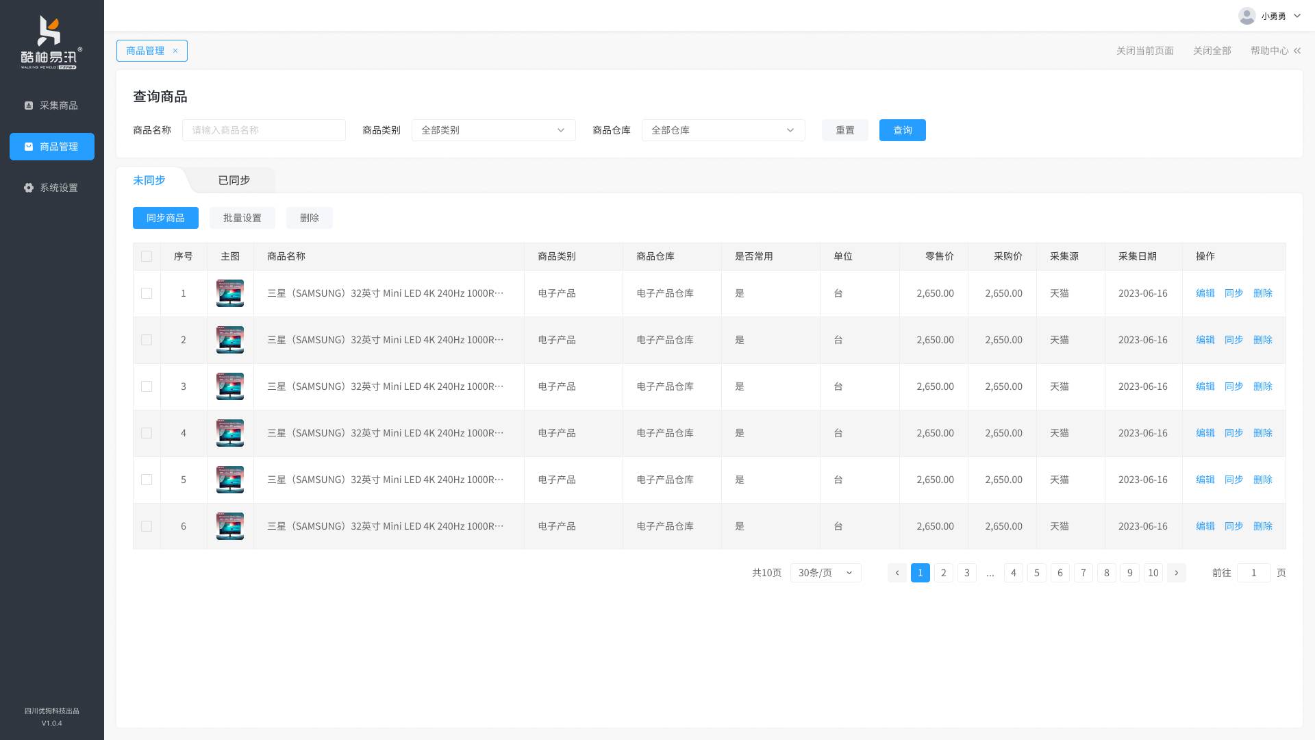Open the 30条/页 page size selector
This screenshot has width=1315, height=740.
tap(825, 573)
